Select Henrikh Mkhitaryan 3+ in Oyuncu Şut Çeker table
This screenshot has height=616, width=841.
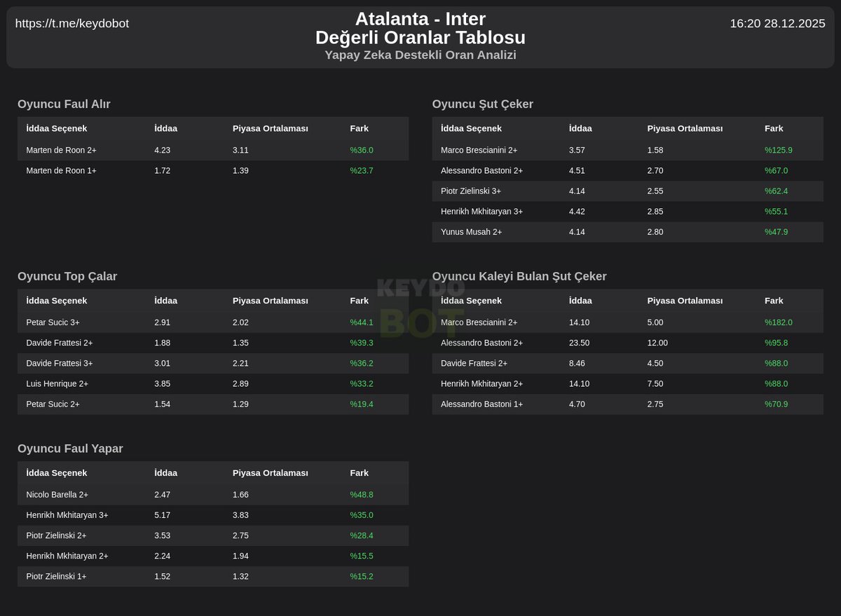[x=628, y=211]
